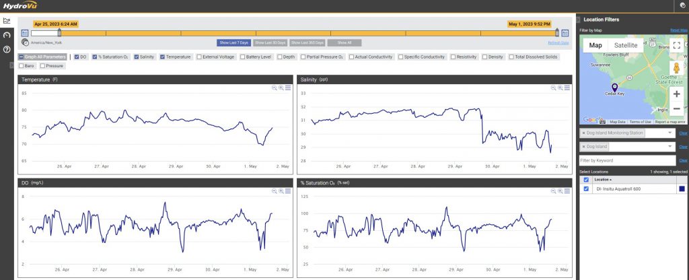The image size is (689, 280).
Task: Expand the Dog Island Monitoring Station dropdown
Action: click(670, 133)
